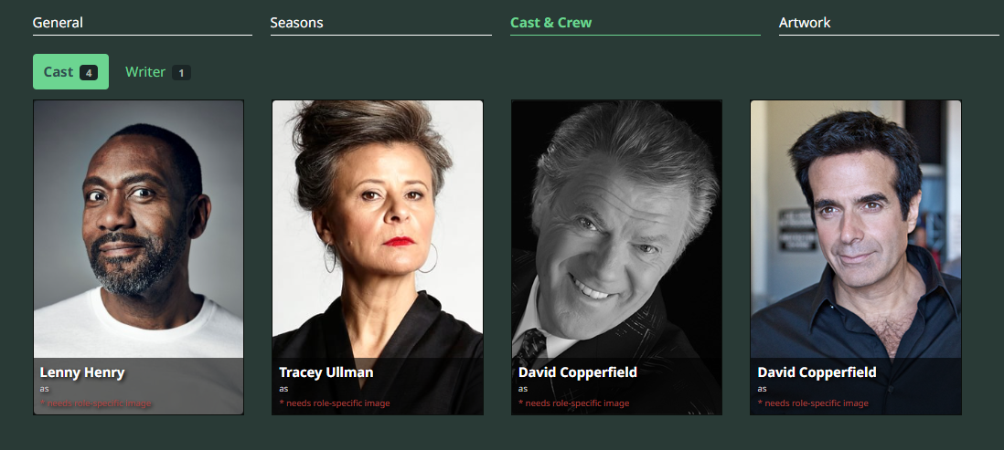Open the color David Copperfield photo
This screenshot has height=450, width=1004.
pos(856,229)
